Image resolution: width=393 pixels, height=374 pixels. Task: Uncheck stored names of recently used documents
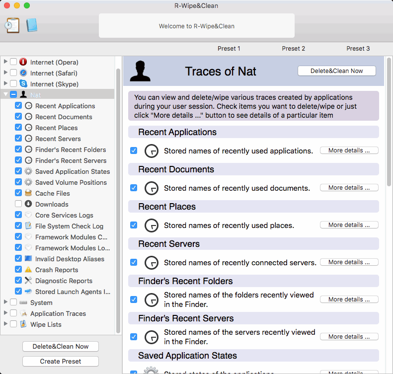pyautogui.click(x=134, y=188)
